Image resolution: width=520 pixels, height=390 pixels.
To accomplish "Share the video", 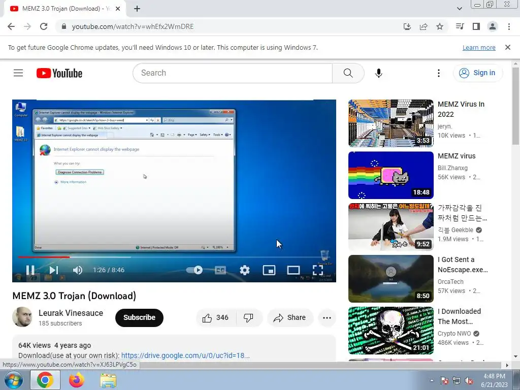I will (290, 318).
